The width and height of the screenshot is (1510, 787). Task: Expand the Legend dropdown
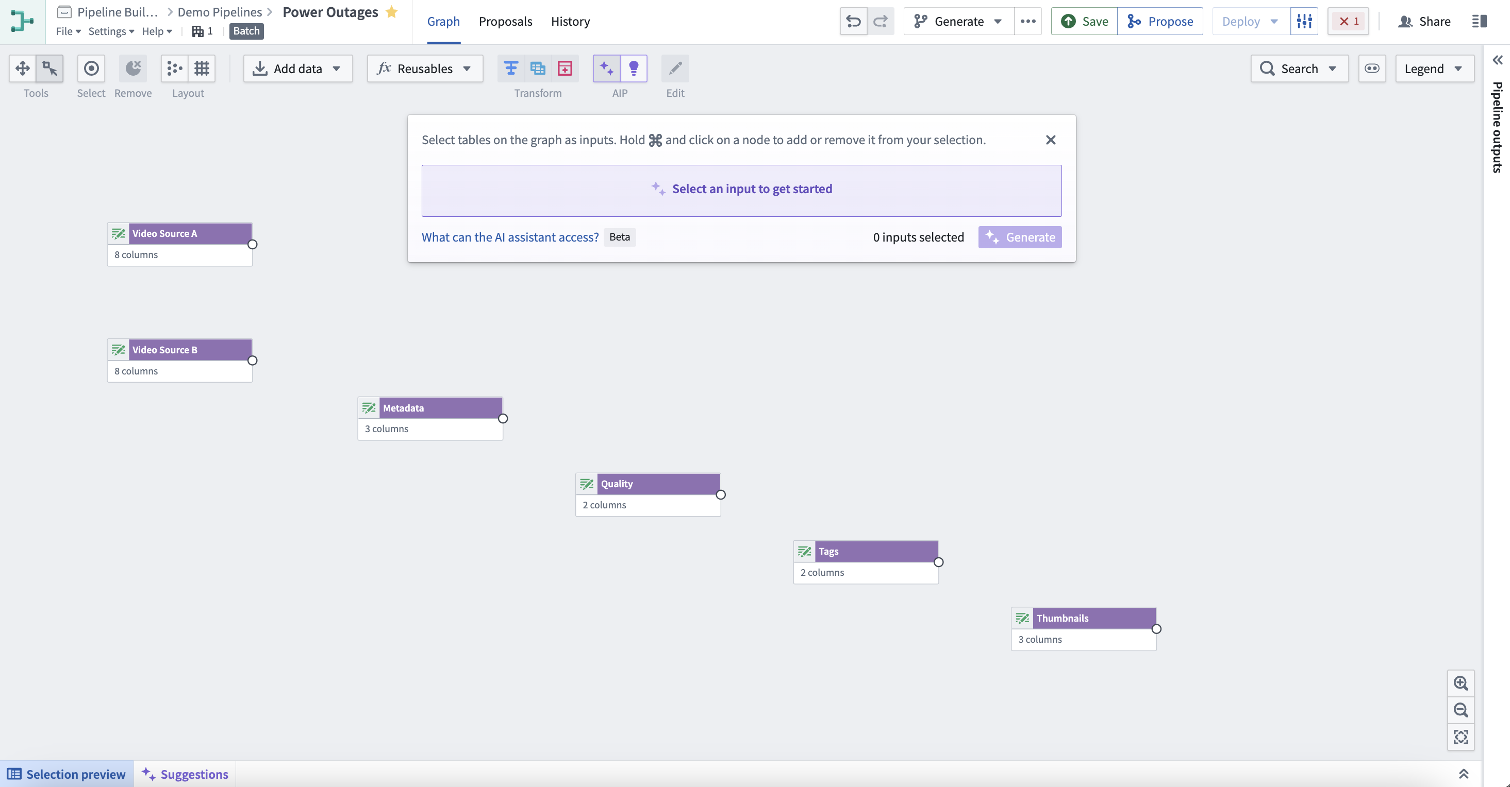(x=1434, y=69)
